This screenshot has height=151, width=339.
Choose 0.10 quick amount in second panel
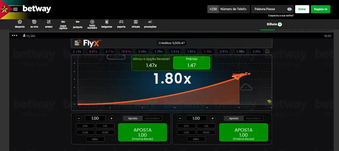[186, 126]
